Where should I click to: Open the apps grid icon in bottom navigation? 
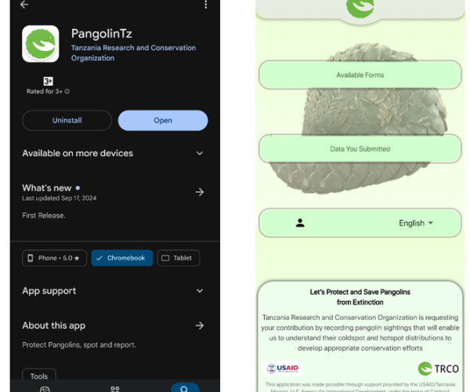(115, 389)
